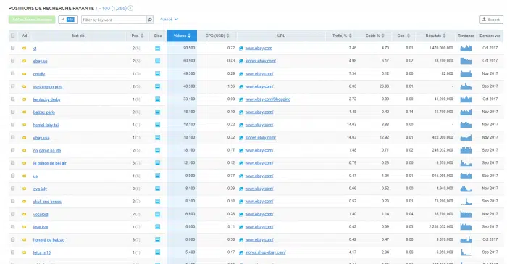Open the 'skull and bones' keyword link
Screen dimensions: 507x264
point(47,202)
